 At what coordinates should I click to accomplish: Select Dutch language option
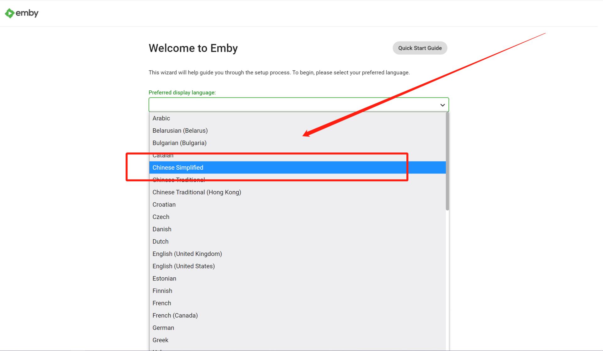(x=160, y=242)
